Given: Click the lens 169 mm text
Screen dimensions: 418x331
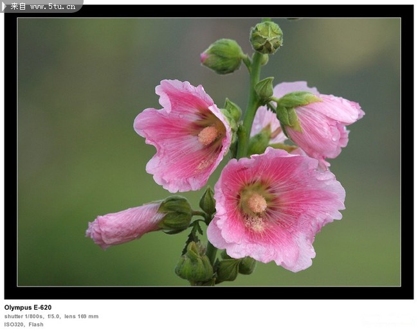Looking at the screenshot, I should [x=82, y=316].
